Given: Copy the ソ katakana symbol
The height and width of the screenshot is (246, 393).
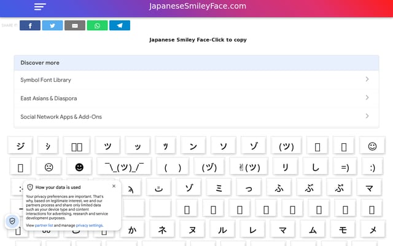Looking at the screenshot, I should pos(224,146).
